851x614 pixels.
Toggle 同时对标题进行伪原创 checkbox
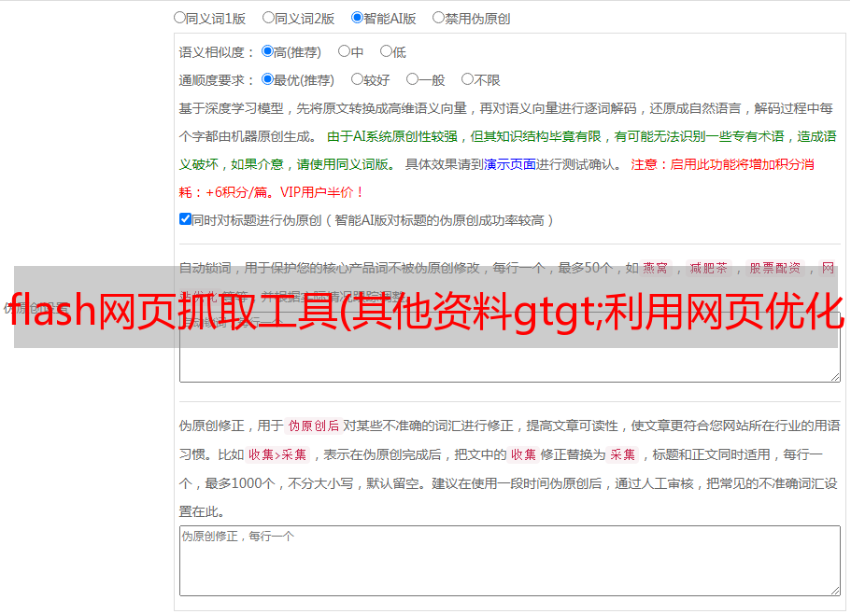(x=185, y=219)
